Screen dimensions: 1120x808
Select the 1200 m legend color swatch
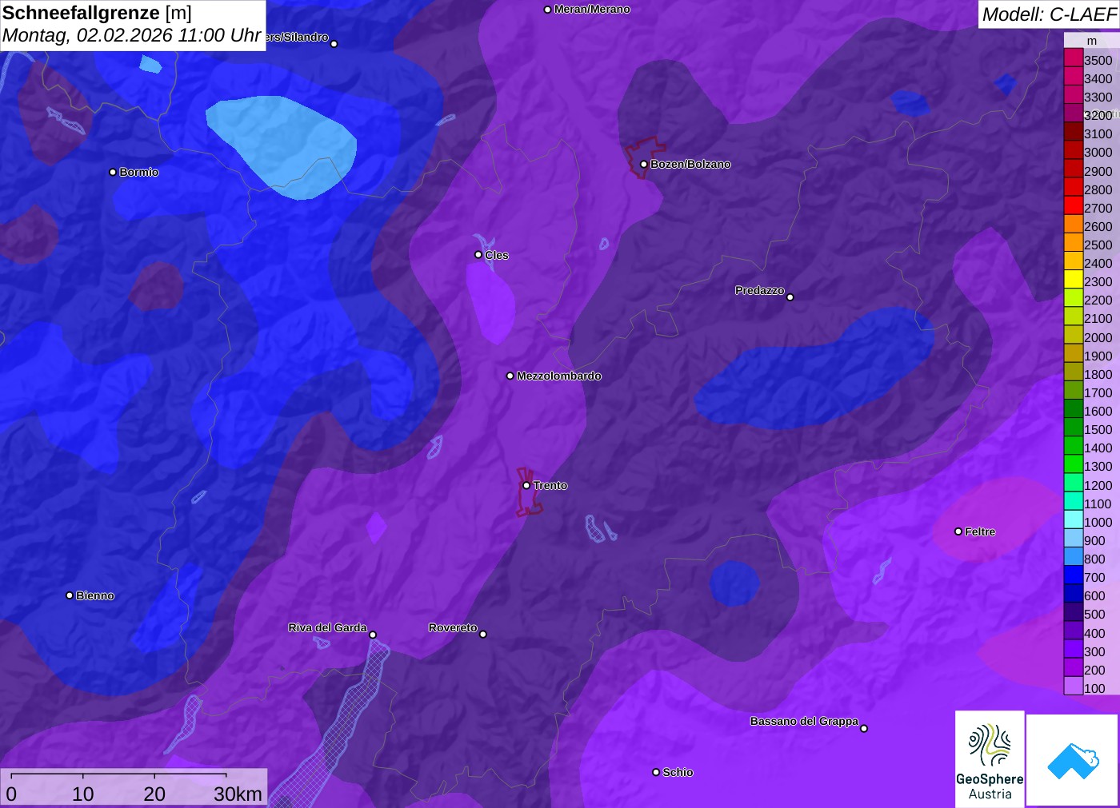(1074, 482)
